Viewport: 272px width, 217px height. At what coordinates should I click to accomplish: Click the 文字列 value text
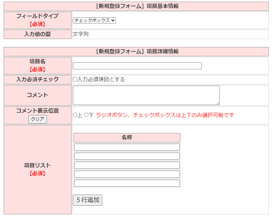coord(81,34)
